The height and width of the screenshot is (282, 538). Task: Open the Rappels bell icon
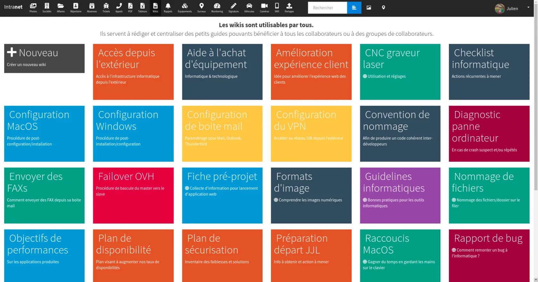pos(168,8)
